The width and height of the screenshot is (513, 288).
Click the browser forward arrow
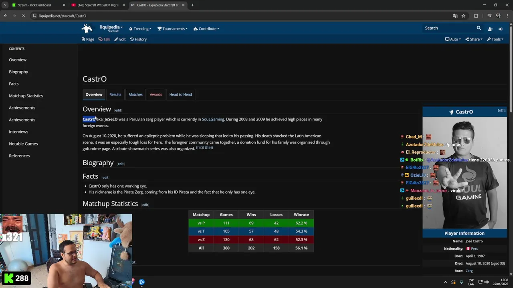14,16
